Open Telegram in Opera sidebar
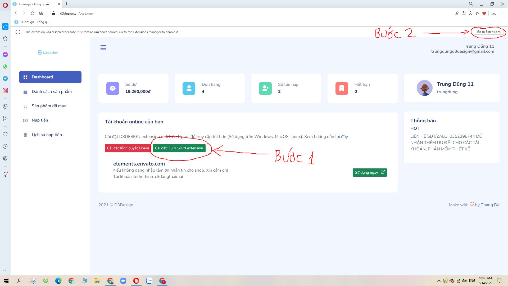Viewport: 508px width, 286px height. pyautogui.click(x=5, y=78)
